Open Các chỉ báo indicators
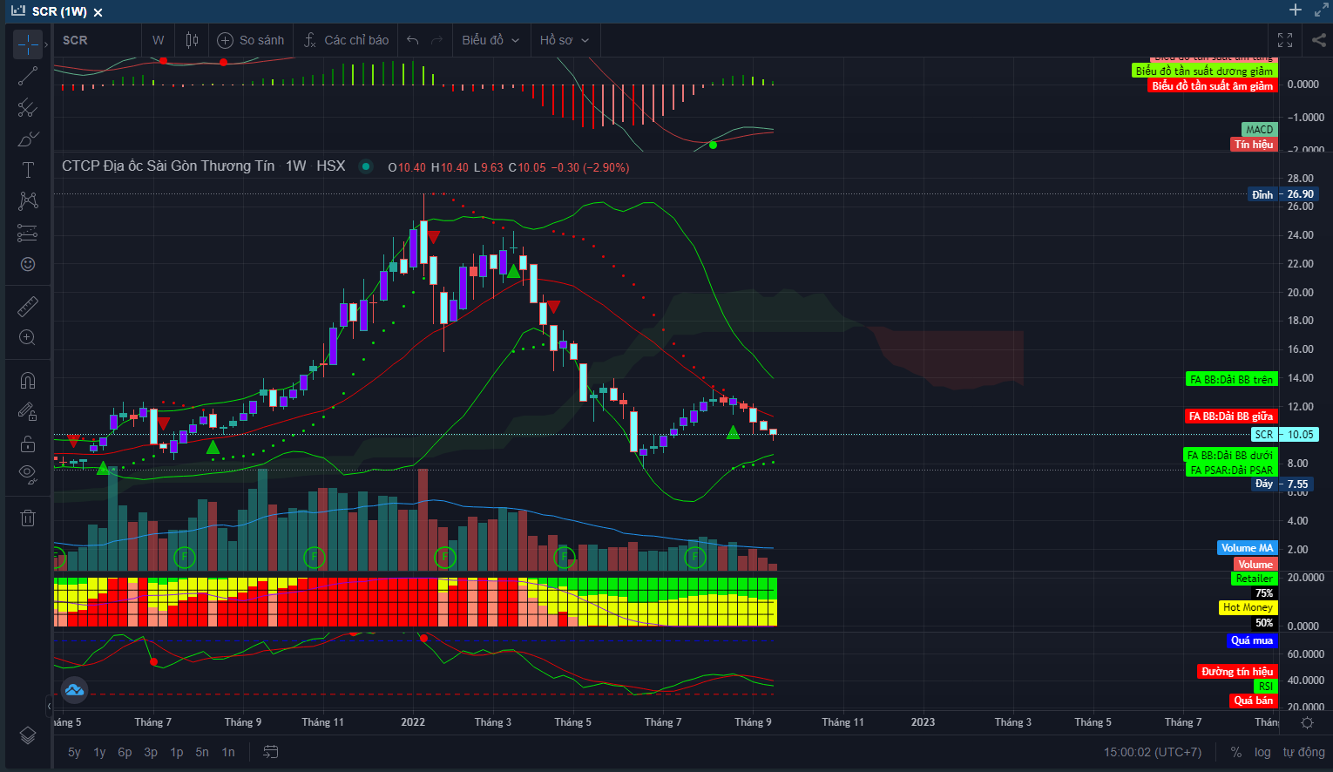This screenshot has width=1333, height=772. [x=346, y=40]
